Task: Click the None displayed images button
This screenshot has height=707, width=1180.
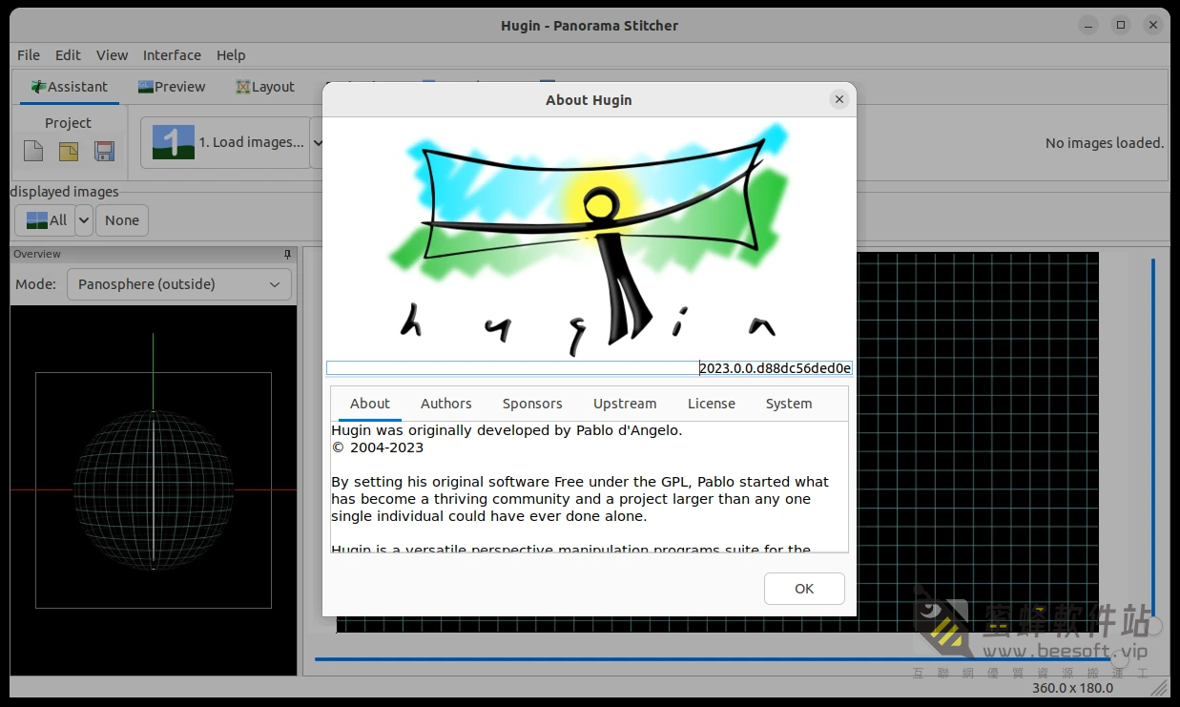Action: click(x=122, y=220)
